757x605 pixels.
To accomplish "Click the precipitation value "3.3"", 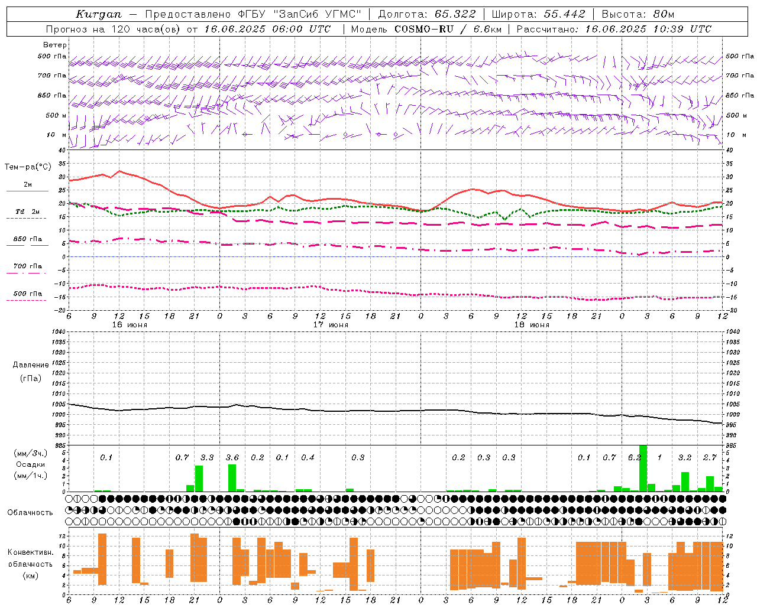I will point(207,458).
